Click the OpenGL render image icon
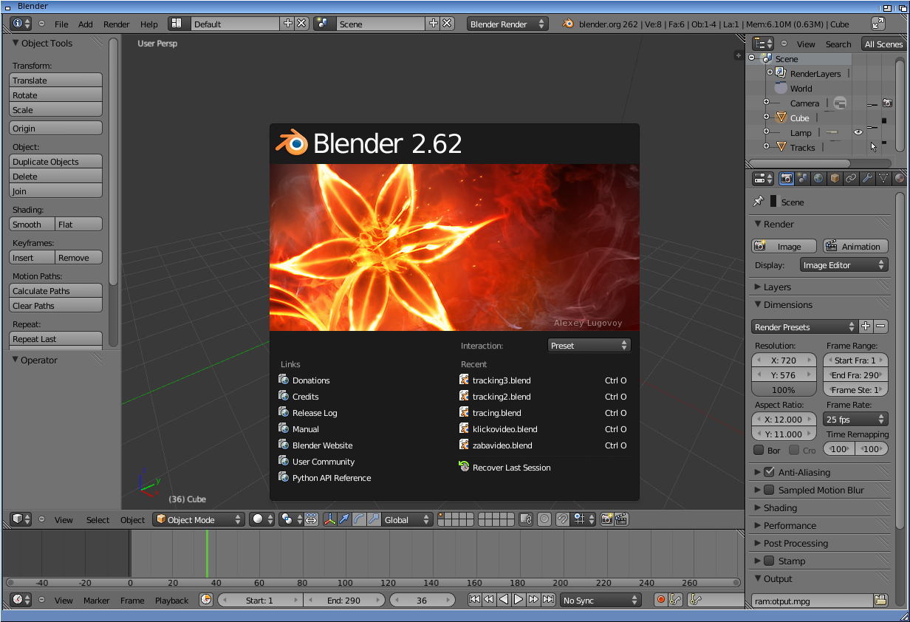The image size is (910, 622). pyautogui.click(x=606, y=519)
